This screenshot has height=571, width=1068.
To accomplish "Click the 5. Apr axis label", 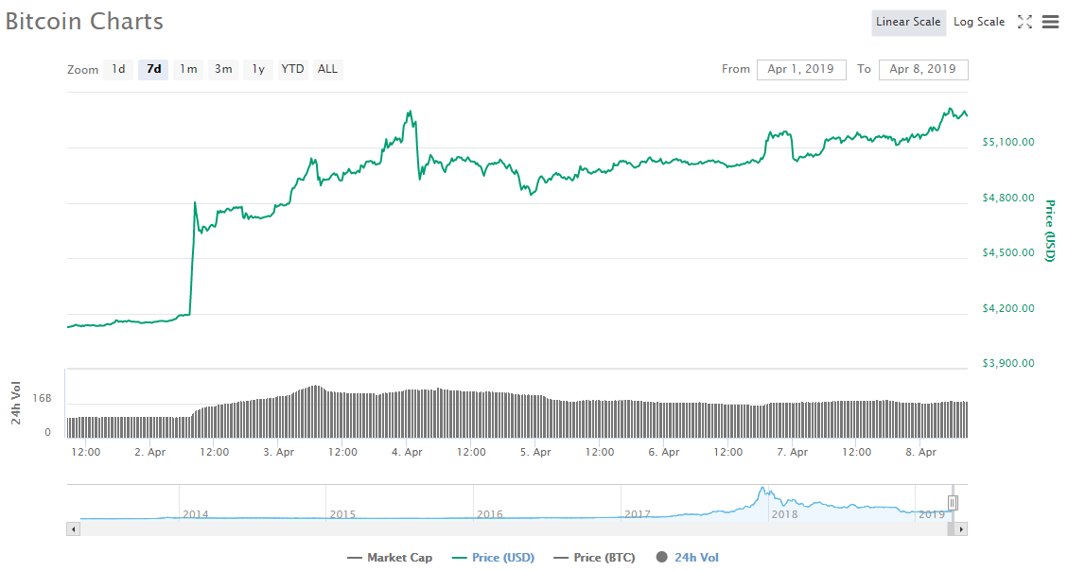I will pos(535,452).
